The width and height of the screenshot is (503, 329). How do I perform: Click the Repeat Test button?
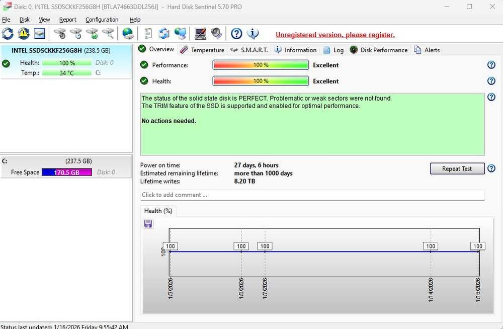tap(457, 169)
